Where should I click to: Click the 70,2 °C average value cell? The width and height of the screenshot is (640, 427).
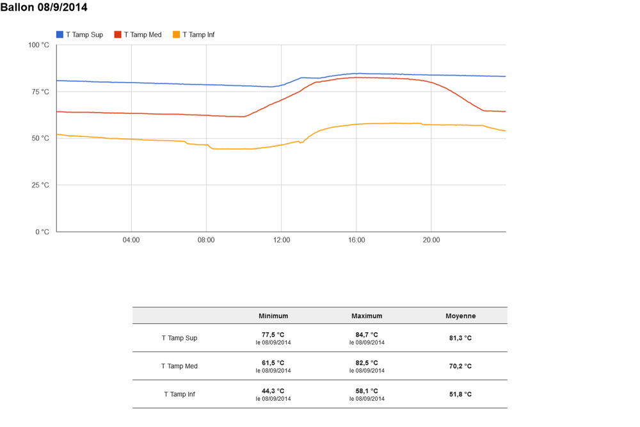pyautogui.click(x=461, y=366)
